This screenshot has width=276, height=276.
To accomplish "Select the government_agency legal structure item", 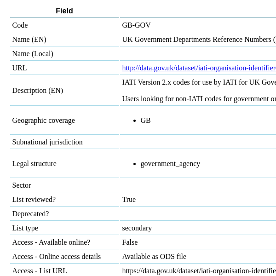I will tap(170, 164).
